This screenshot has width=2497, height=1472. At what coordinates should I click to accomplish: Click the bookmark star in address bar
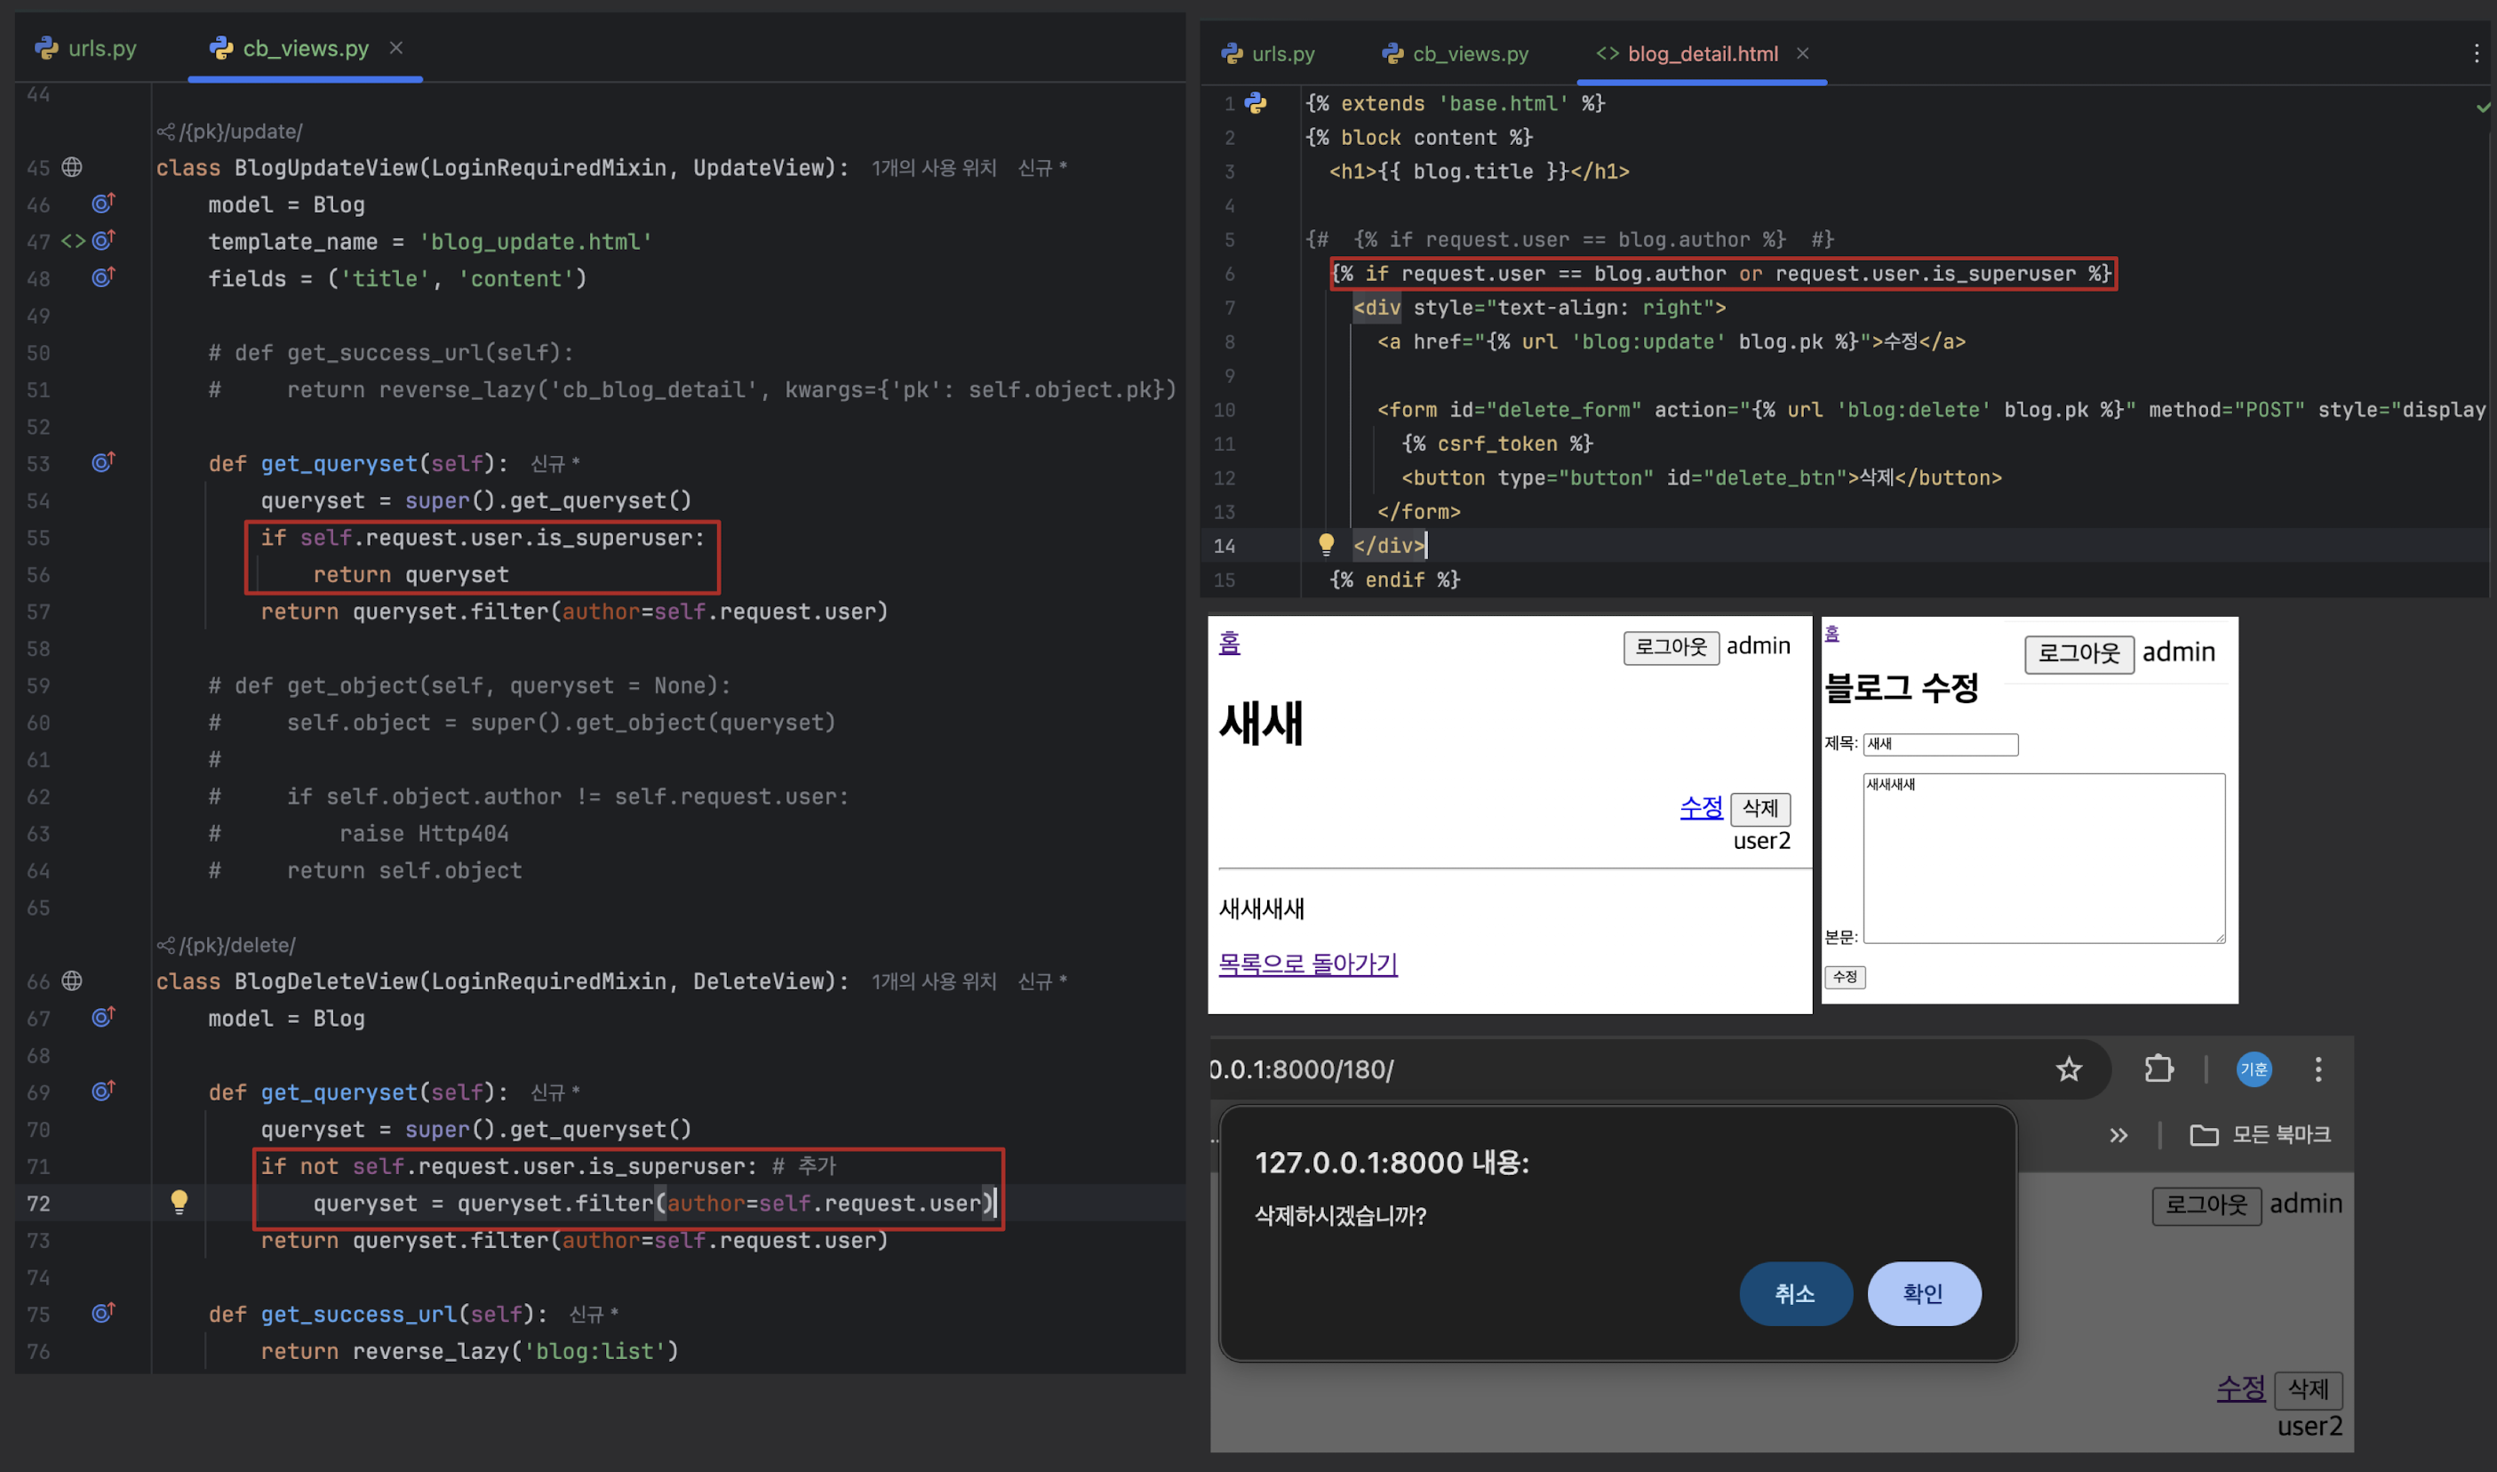(2068, 1069)
